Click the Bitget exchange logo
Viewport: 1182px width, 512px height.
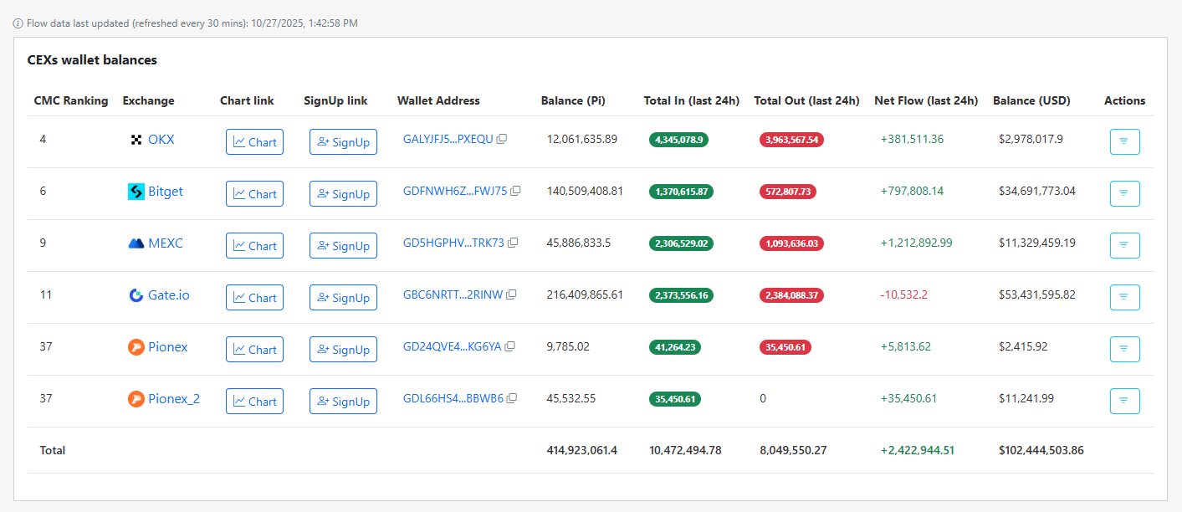(x=136, y=192)
